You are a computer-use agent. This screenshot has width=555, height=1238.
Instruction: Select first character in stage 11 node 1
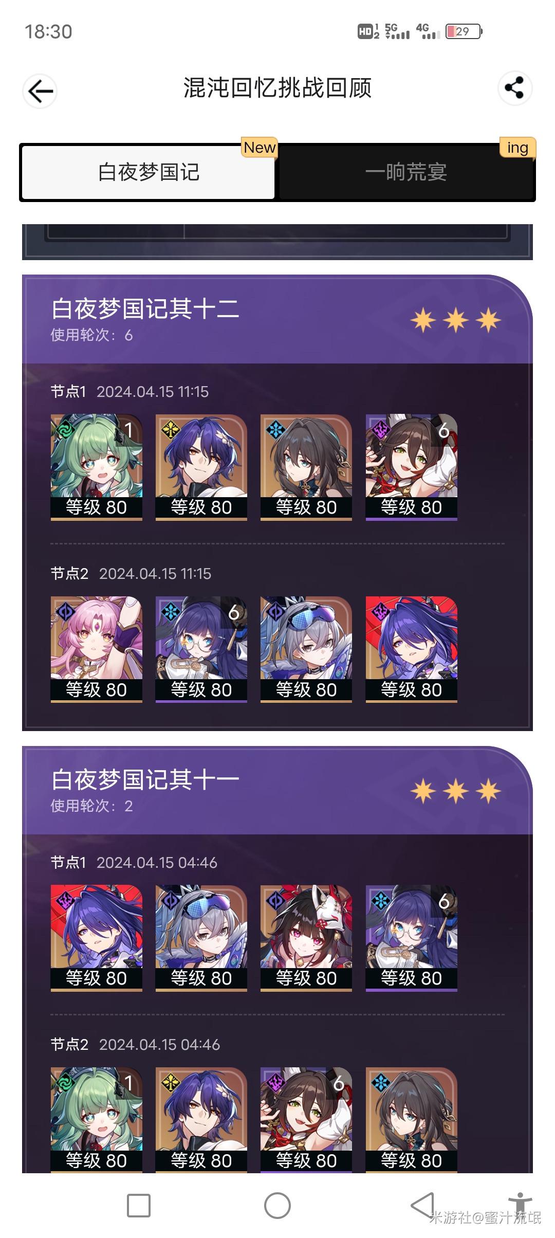(97, 938)
